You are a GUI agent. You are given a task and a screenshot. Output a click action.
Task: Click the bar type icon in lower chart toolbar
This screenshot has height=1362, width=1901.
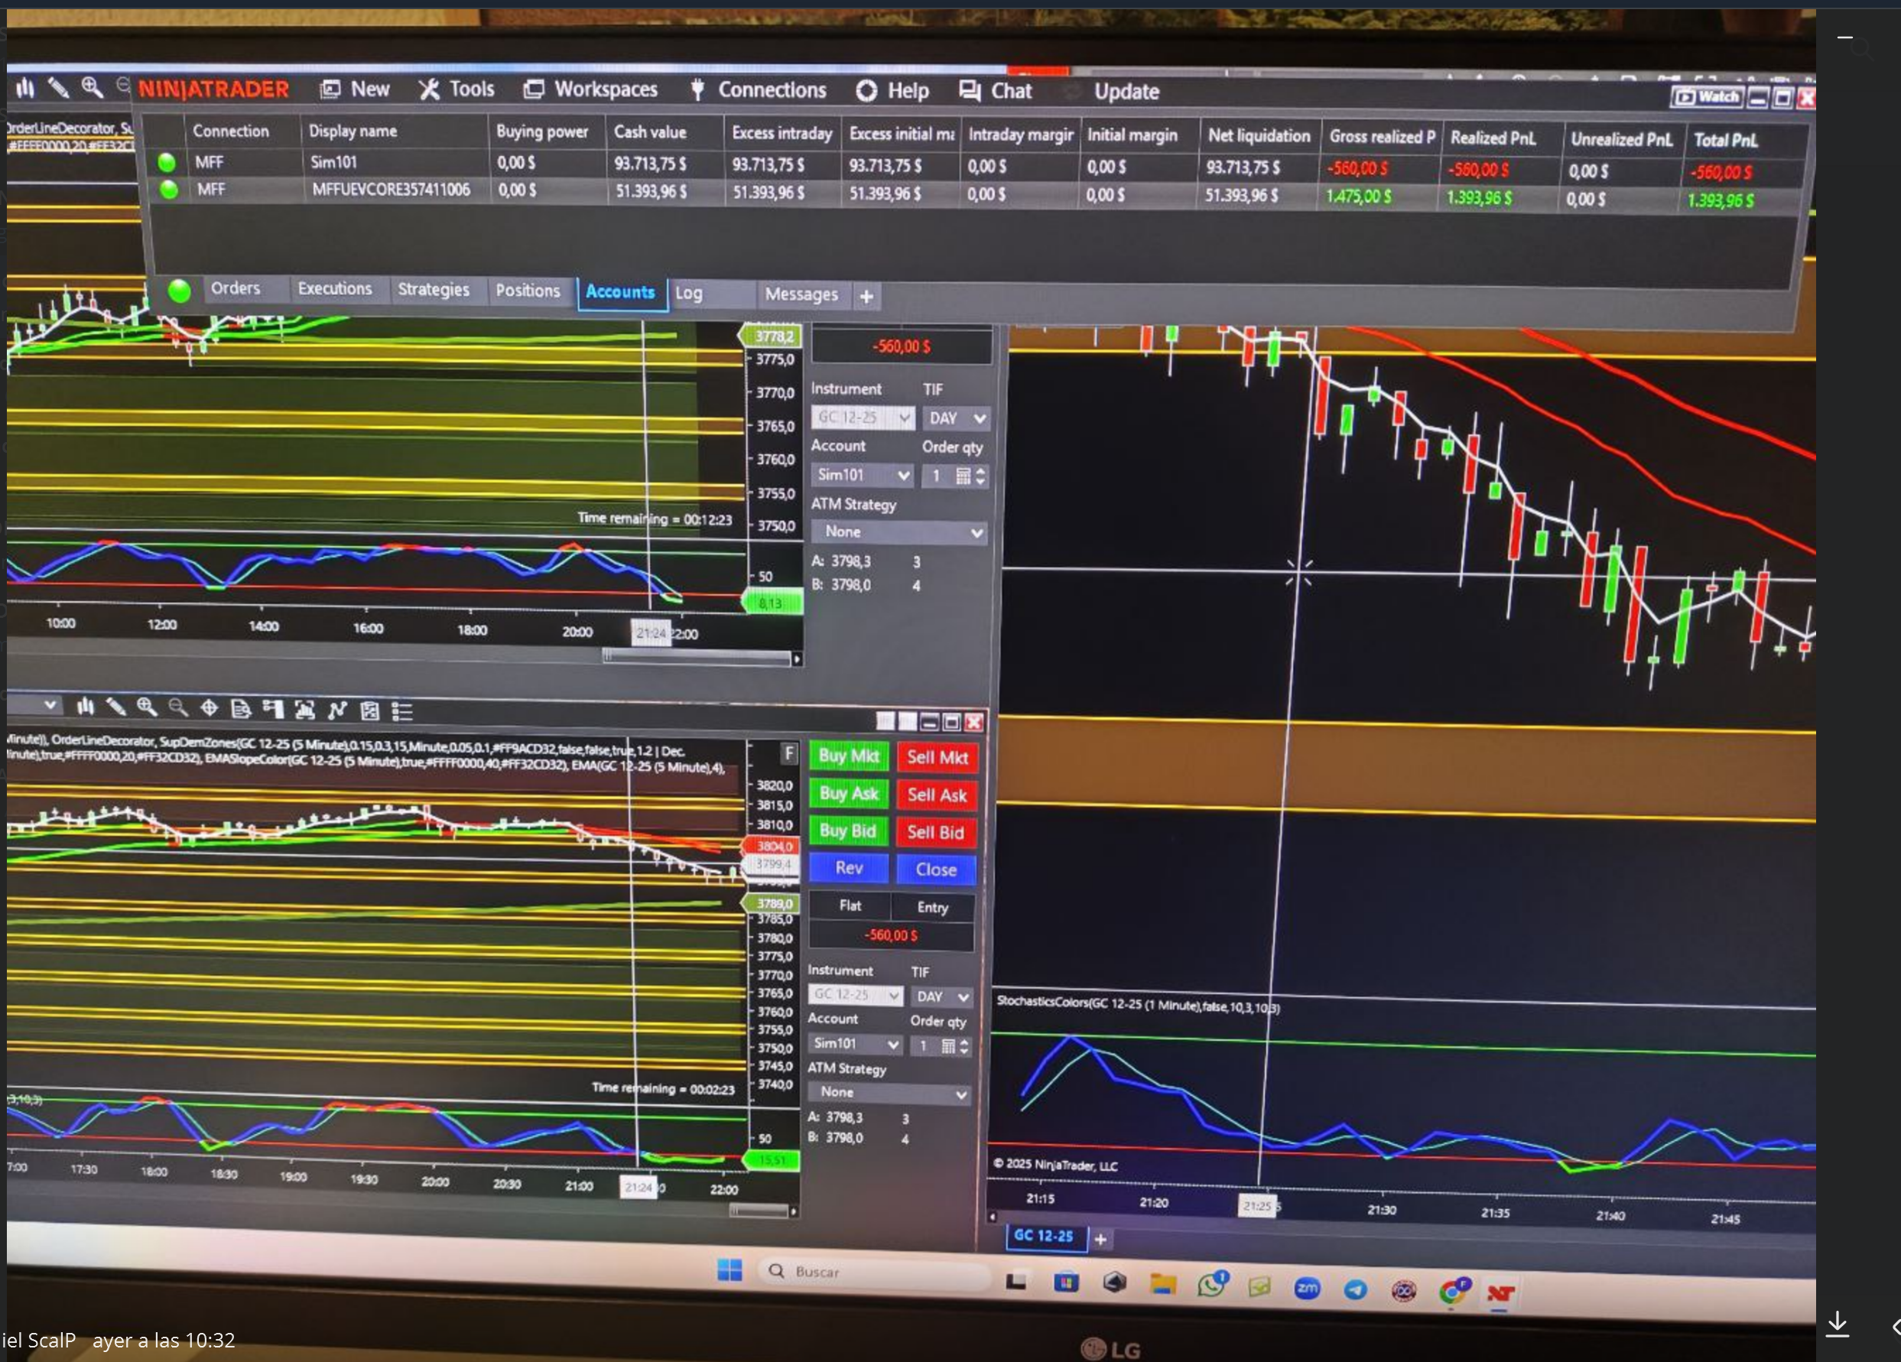[86, 707]
